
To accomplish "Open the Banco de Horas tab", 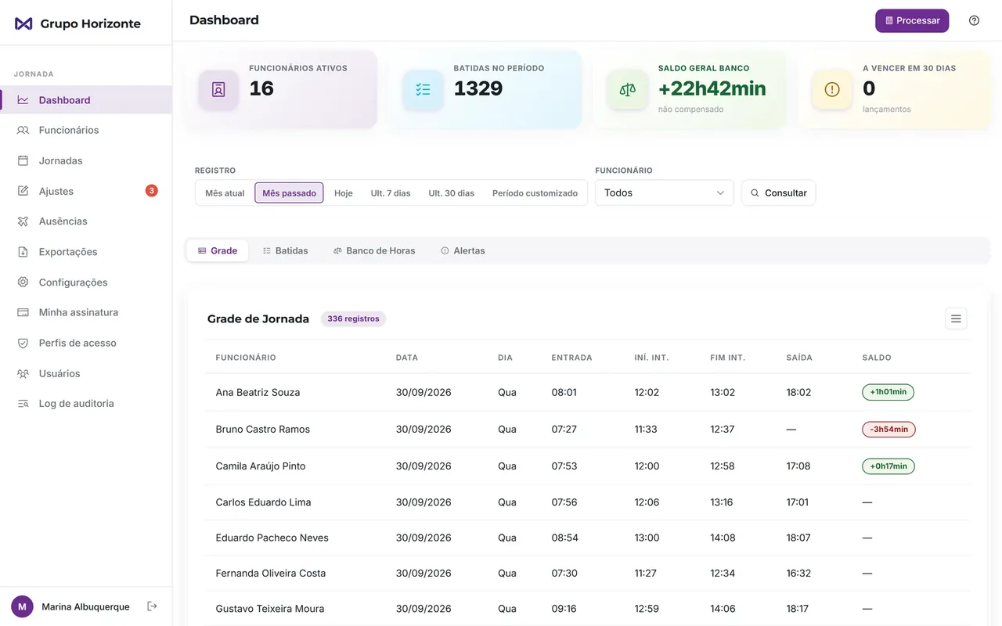I will coord(374,250).
